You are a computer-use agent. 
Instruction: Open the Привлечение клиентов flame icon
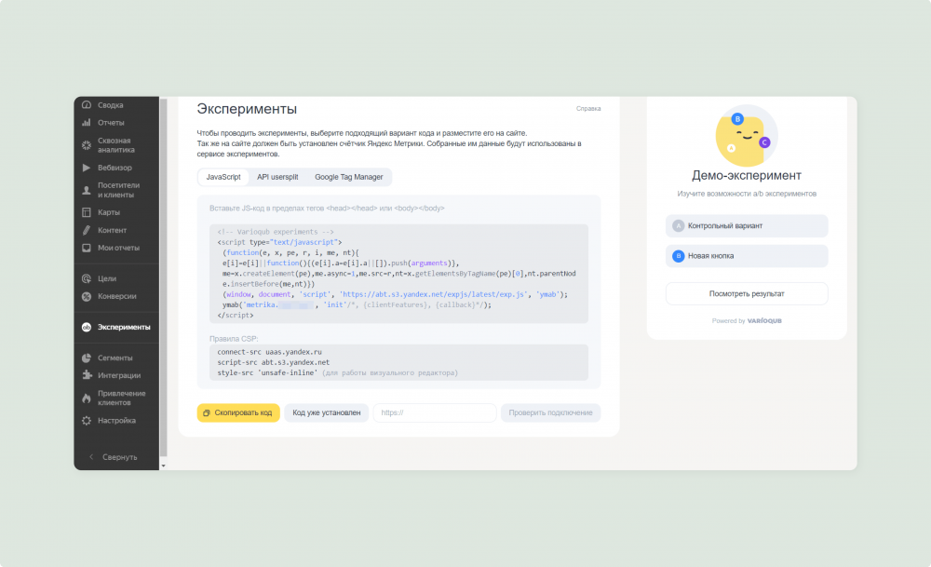[x=86, y=398]
